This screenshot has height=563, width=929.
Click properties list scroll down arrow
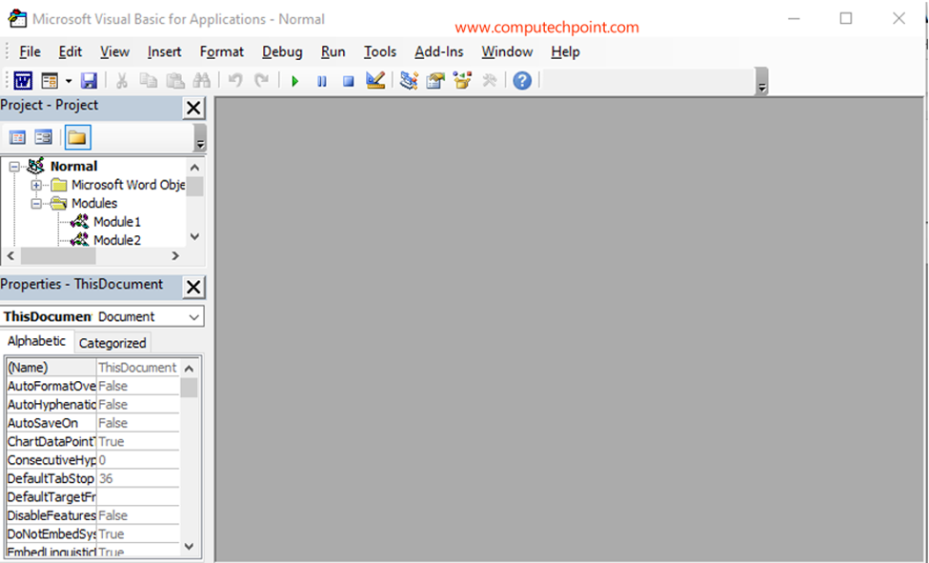189,547
